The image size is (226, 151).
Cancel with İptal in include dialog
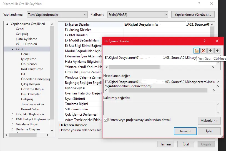point(209,131)
